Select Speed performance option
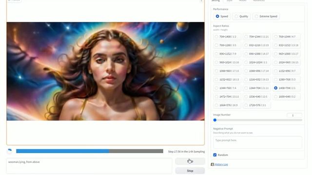Image resolution: width=312 pixels, height=175 pixels. (222, 16)
